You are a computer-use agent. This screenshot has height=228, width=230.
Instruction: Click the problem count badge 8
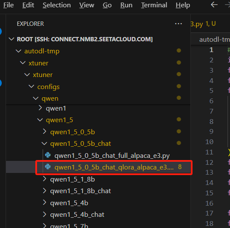coord(180,167)
